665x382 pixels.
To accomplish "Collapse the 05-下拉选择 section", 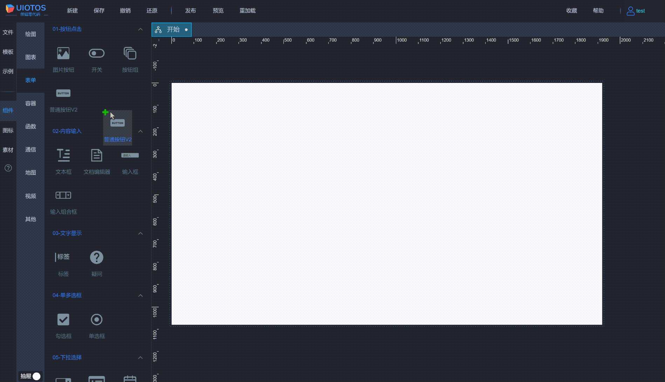I will [140, 358].
